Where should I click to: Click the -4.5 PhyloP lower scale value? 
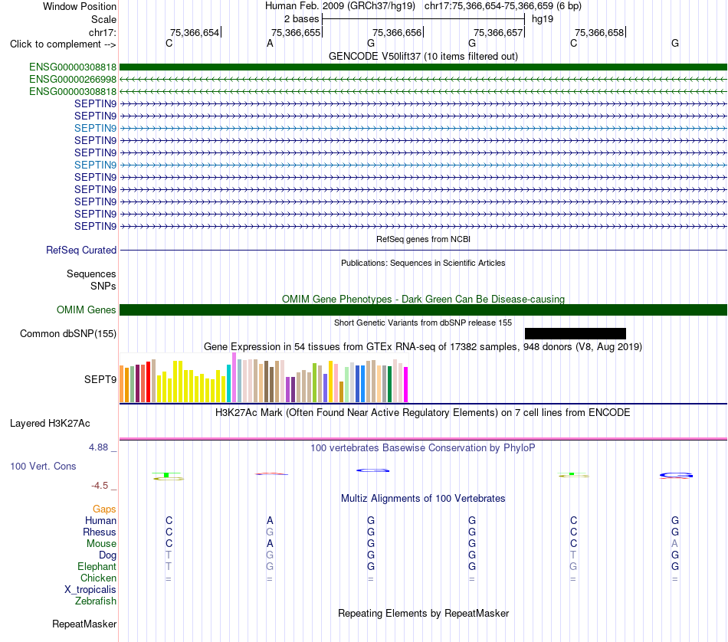100,486
